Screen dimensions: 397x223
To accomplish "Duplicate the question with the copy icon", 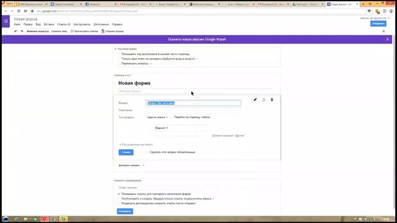I will click(x=264, y=100).
